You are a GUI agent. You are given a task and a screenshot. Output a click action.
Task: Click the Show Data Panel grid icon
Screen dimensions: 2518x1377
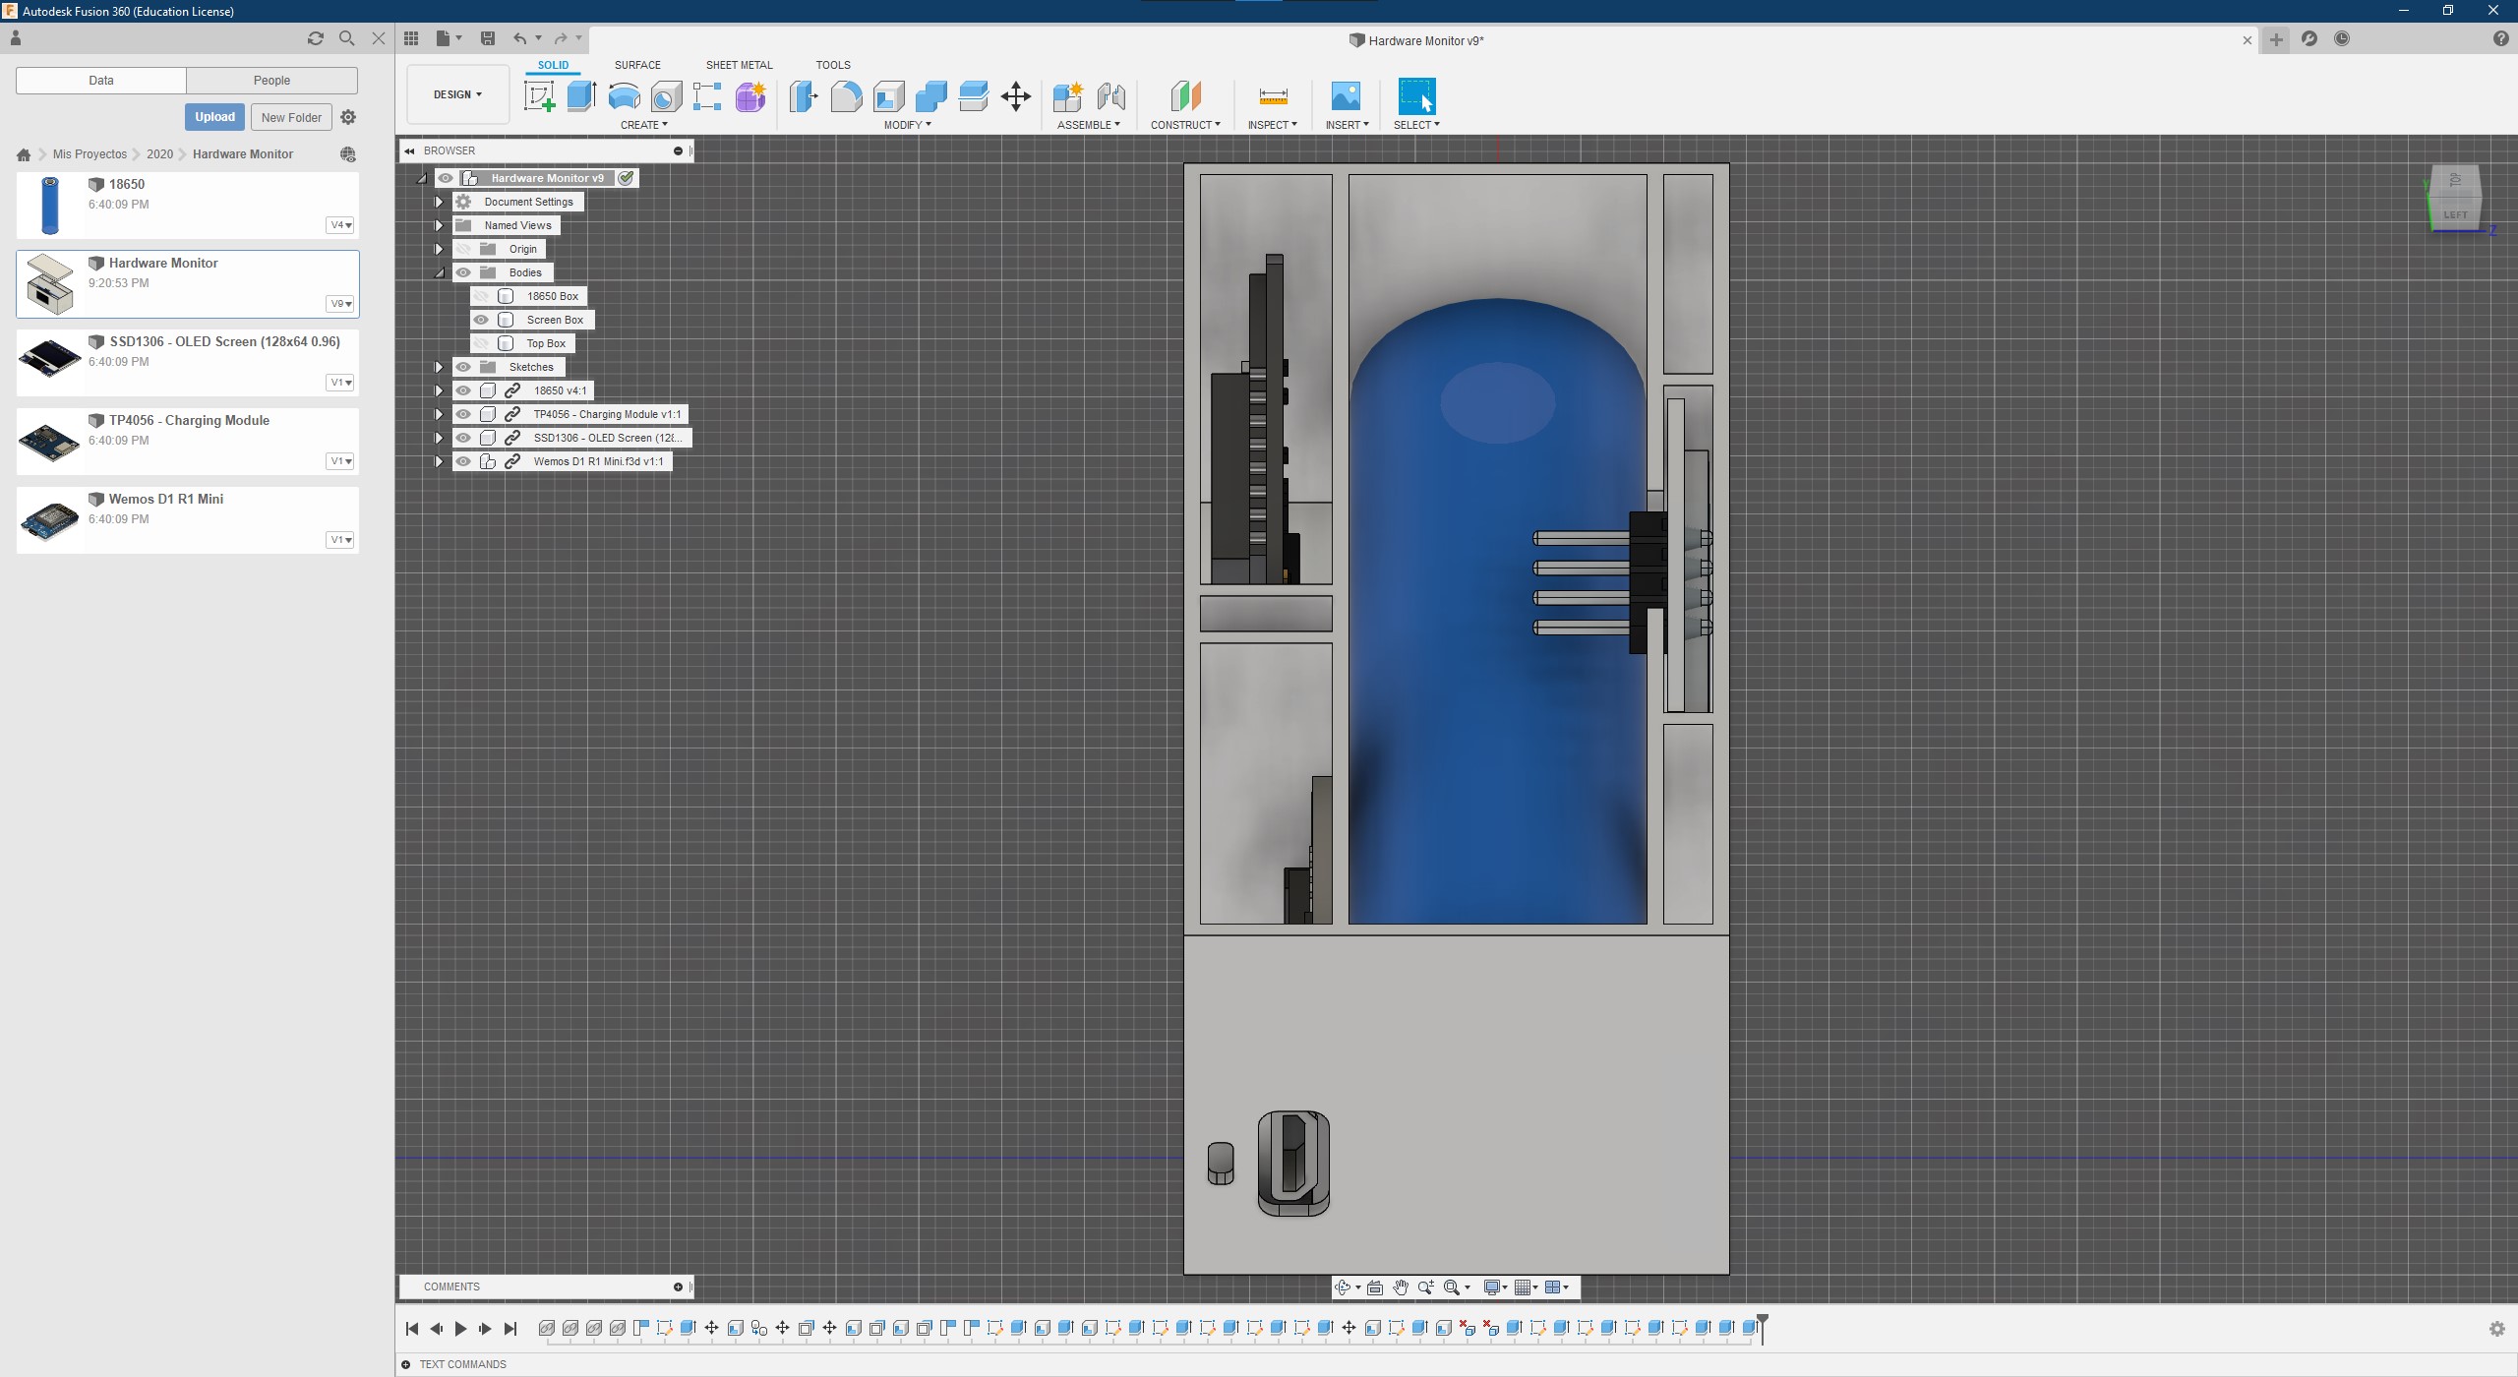pos(411,38)
